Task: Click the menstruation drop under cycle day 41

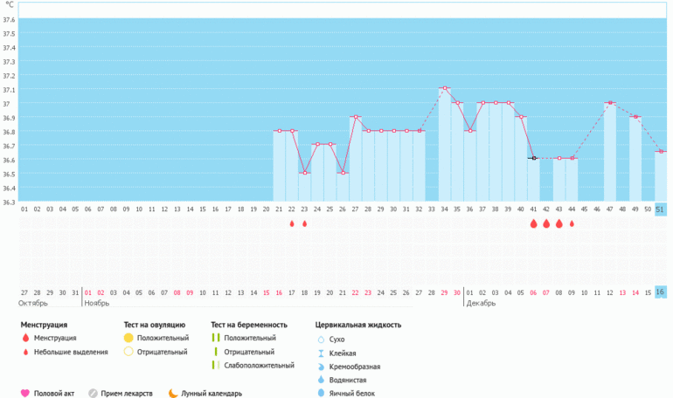Action: click(x=533, y=223)
